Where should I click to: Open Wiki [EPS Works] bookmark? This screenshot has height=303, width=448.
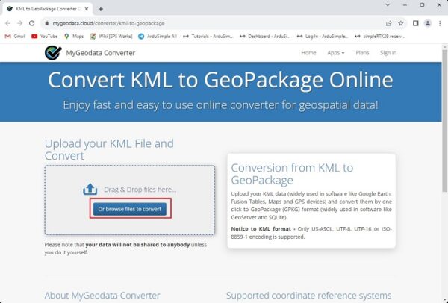point(111,37)
